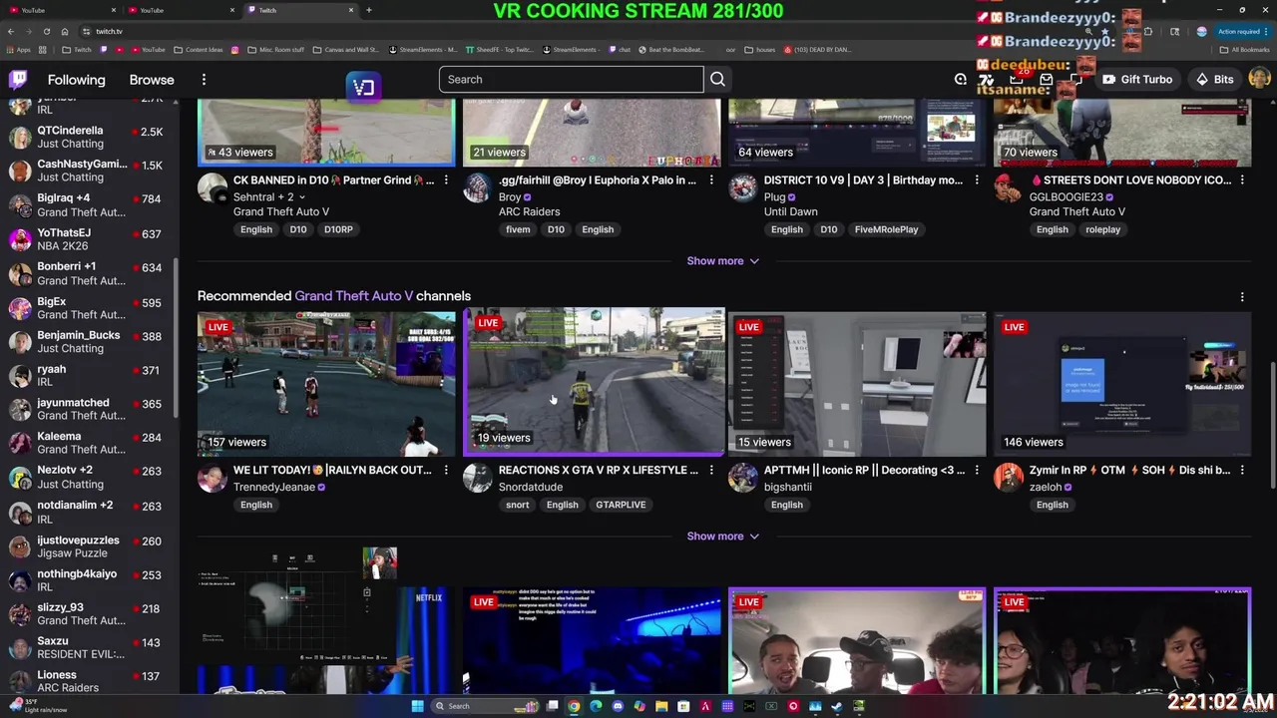Open TrennedyJeanae live stream thumbnail

click(326, 384)
